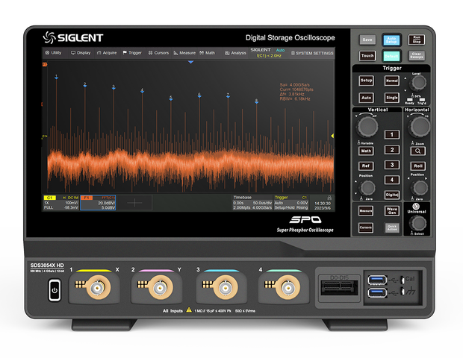463x358 pixels.
Task: Toggle the Touch screen button
Action: (x=367, y=55)
